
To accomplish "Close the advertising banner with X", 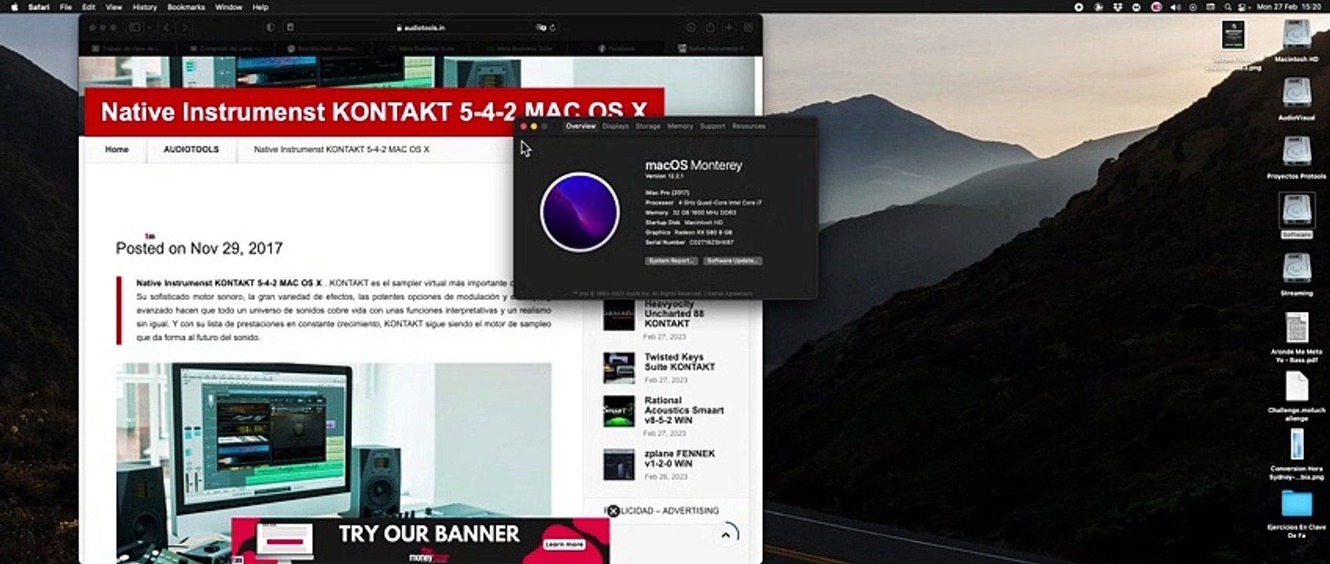I will click(613, 511).
